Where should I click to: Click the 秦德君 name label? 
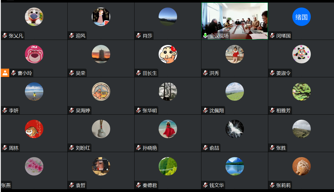point(150,185)
